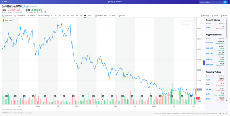Open chart Settings gear
The image size is (230, 116).
[x=205, y=16]
